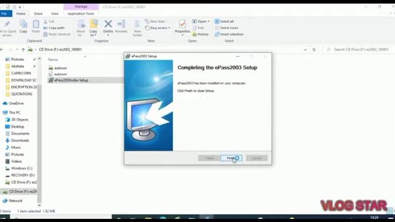The height and width of the screenshot is (222, 395).
Task: Click the Name column header
Action: [53, 60]
